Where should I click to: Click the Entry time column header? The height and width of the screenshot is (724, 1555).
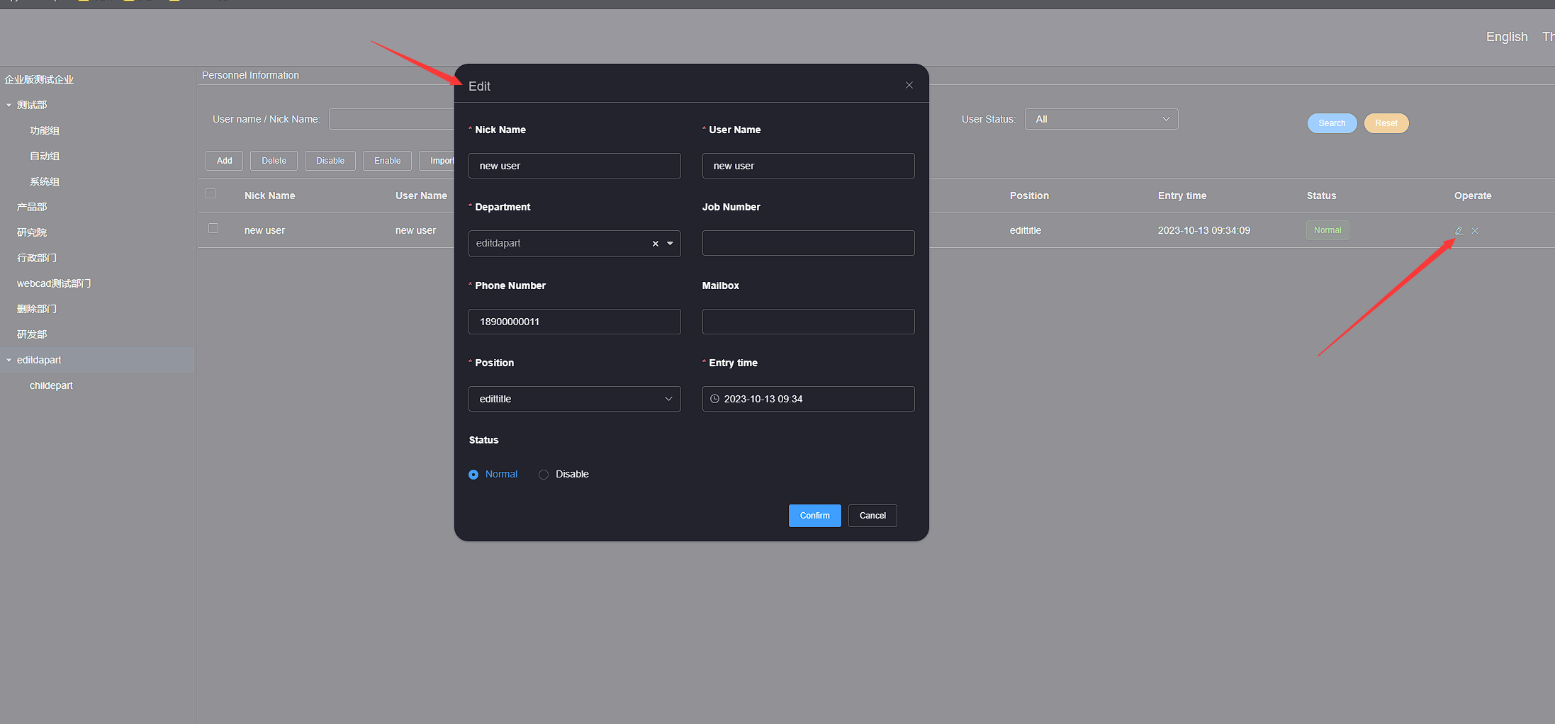(x=1182, y=196)
